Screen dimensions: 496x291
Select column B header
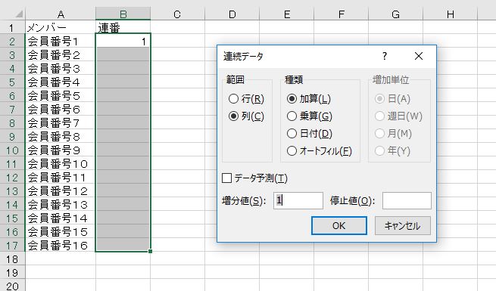123,14
